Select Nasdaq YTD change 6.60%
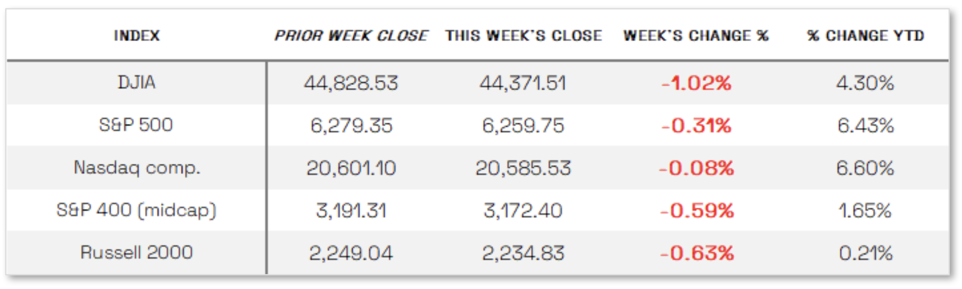 tap(865, 168)
